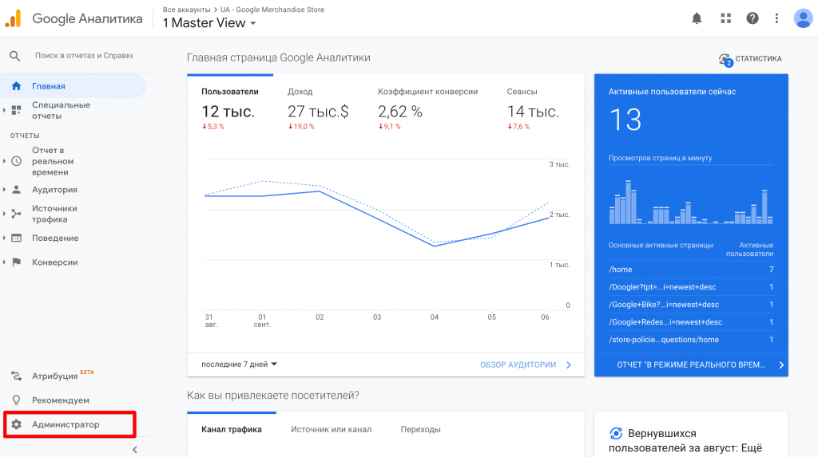
Task: Click the report search field
Action: pos(83,56)
